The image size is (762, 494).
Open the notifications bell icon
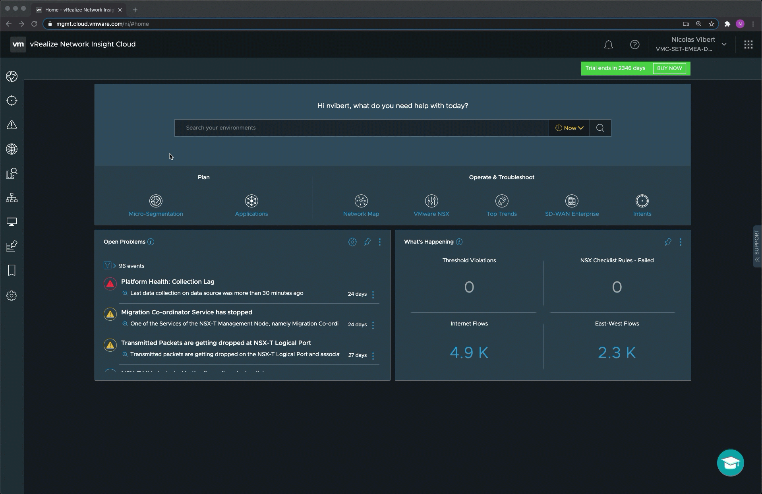(608, 45)
